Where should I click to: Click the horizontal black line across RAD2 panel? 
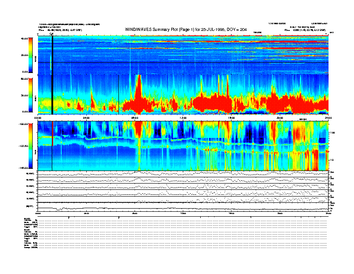pos(183,62)
